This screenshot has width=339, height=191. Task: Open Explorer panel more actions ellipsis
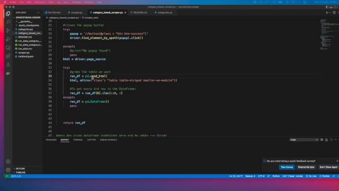tap(38, 13)
